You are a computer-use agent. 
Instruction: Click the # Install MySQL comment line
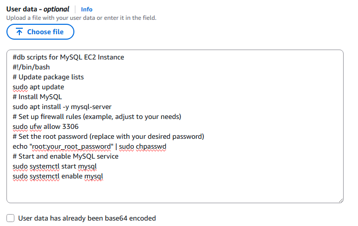[37, 97]
